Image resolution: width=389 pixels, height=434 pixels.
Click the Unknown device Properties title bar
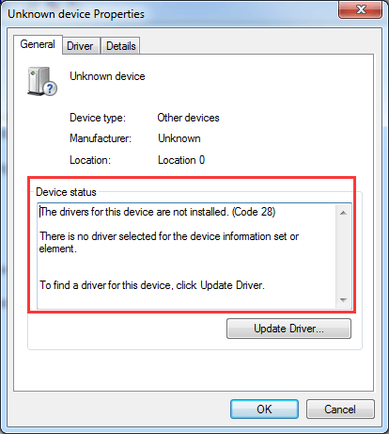(169, 14)
